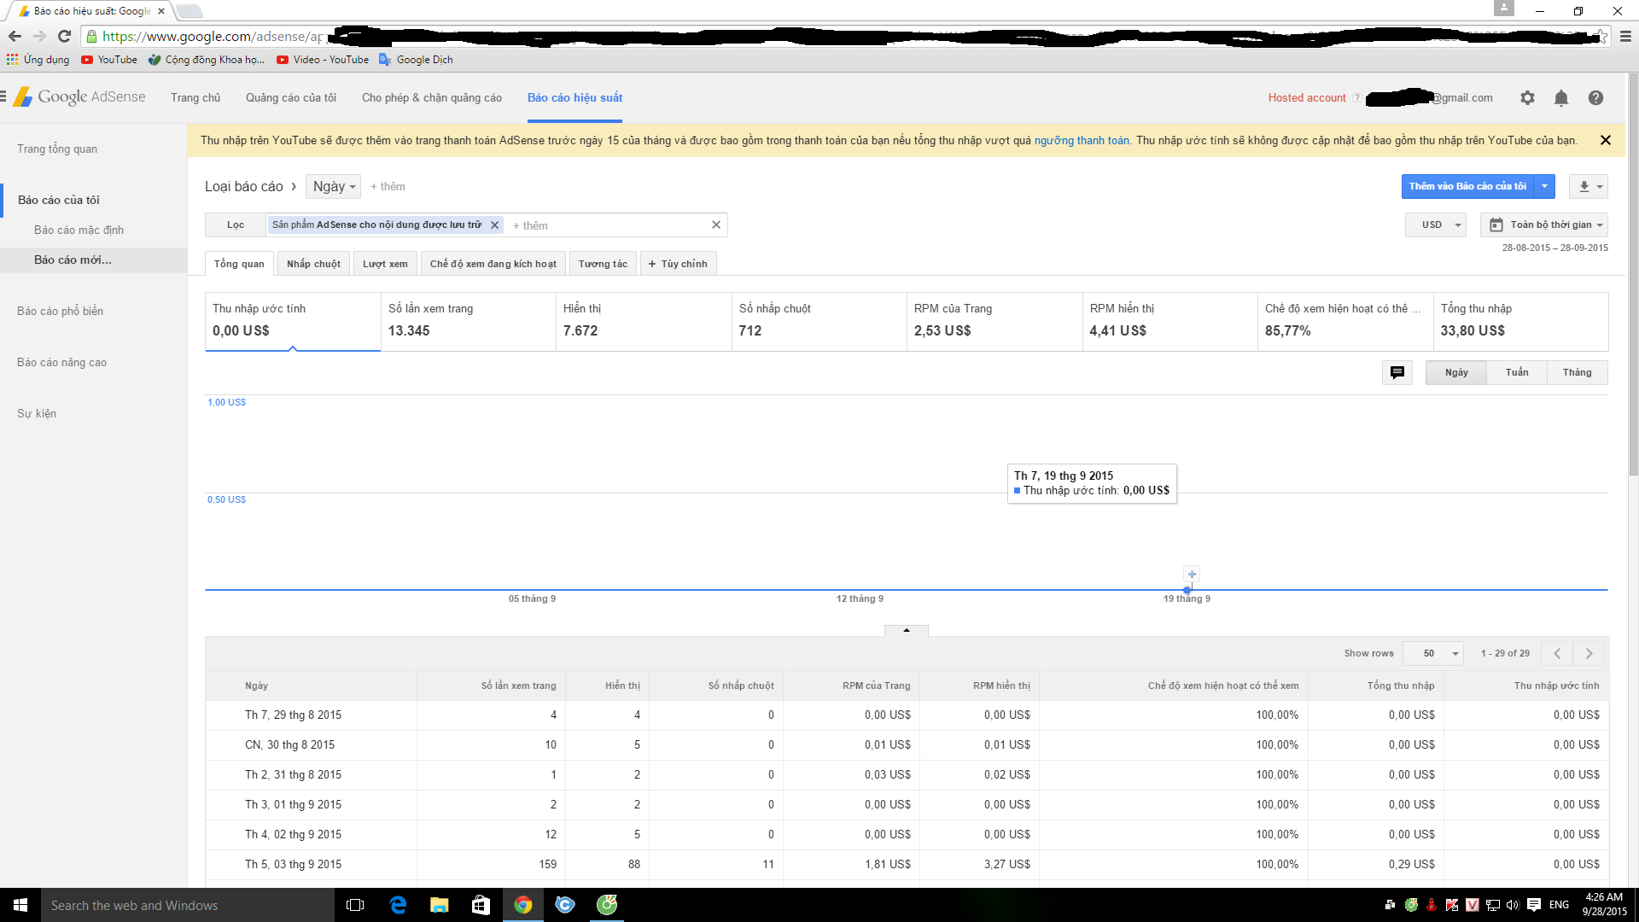Select the RPM hiển thị metric card

(x=1169, y=322)
